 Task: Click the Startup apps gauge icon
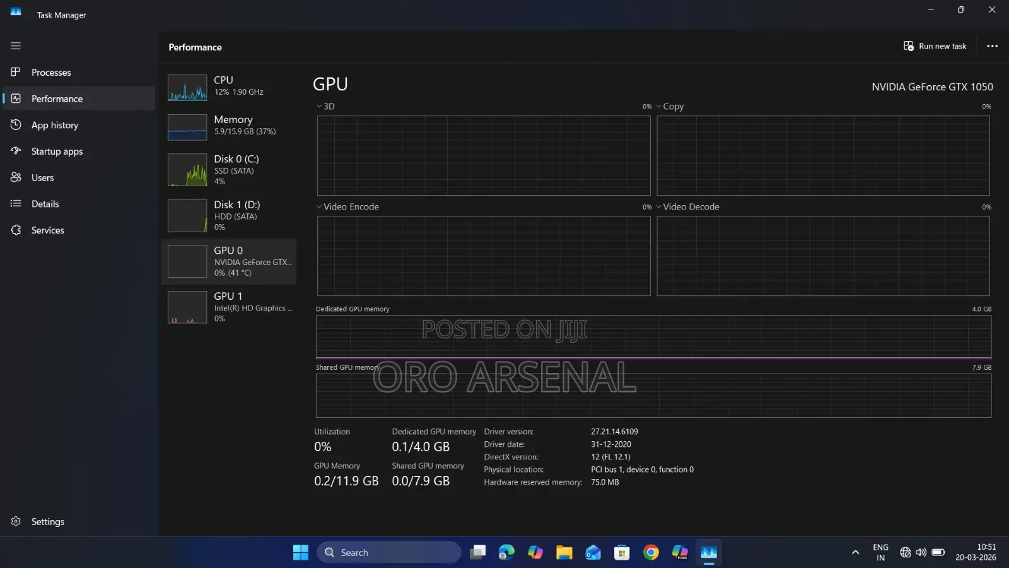pos(16,151)
